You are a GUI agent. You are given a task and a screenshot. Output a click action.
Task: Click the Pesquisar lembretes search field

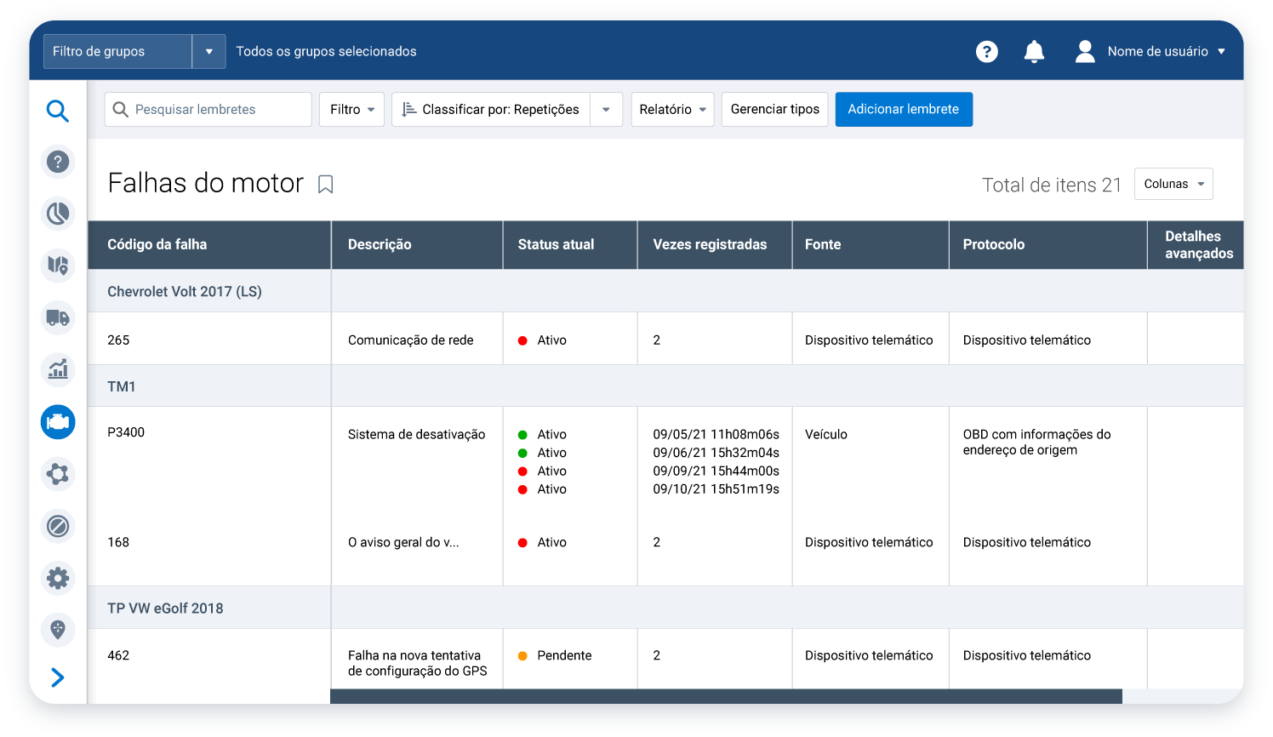pos(208,109)
